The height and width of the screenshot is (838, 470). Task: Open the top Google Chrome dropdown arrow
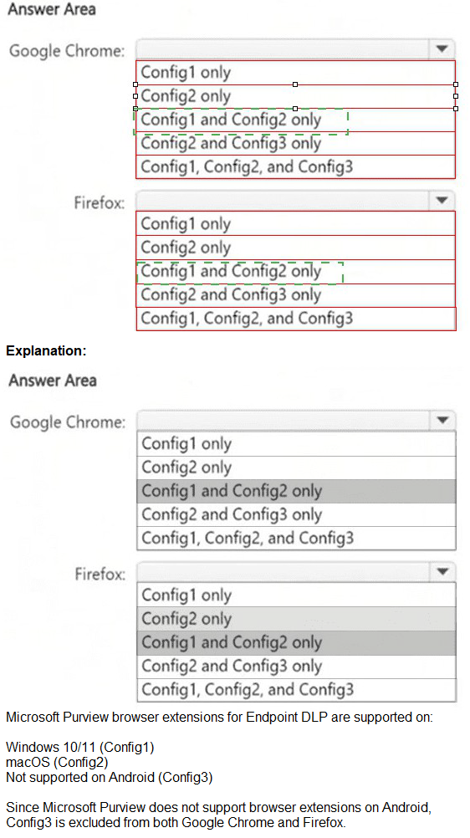click(442, 49)
